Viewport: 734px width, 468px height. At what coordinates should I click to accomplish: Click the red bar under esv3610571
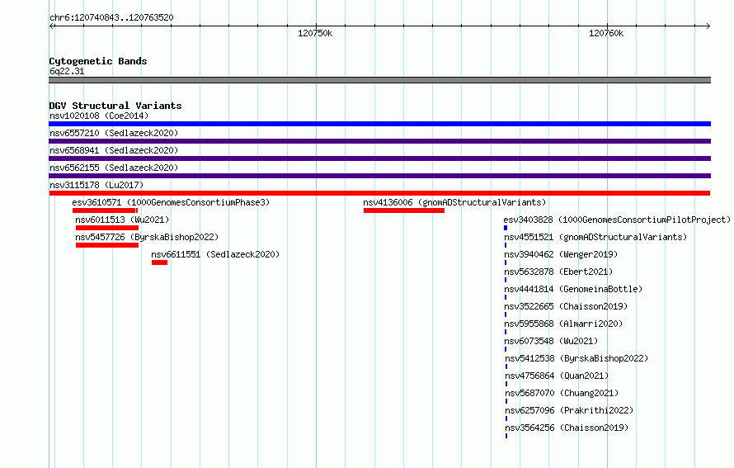coord(105,210)
